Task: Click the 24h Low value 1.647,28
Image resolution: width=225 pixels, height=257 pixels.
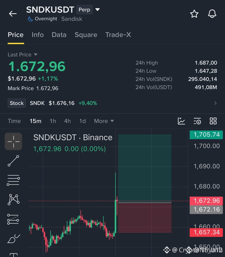Action: click(206, 71)
